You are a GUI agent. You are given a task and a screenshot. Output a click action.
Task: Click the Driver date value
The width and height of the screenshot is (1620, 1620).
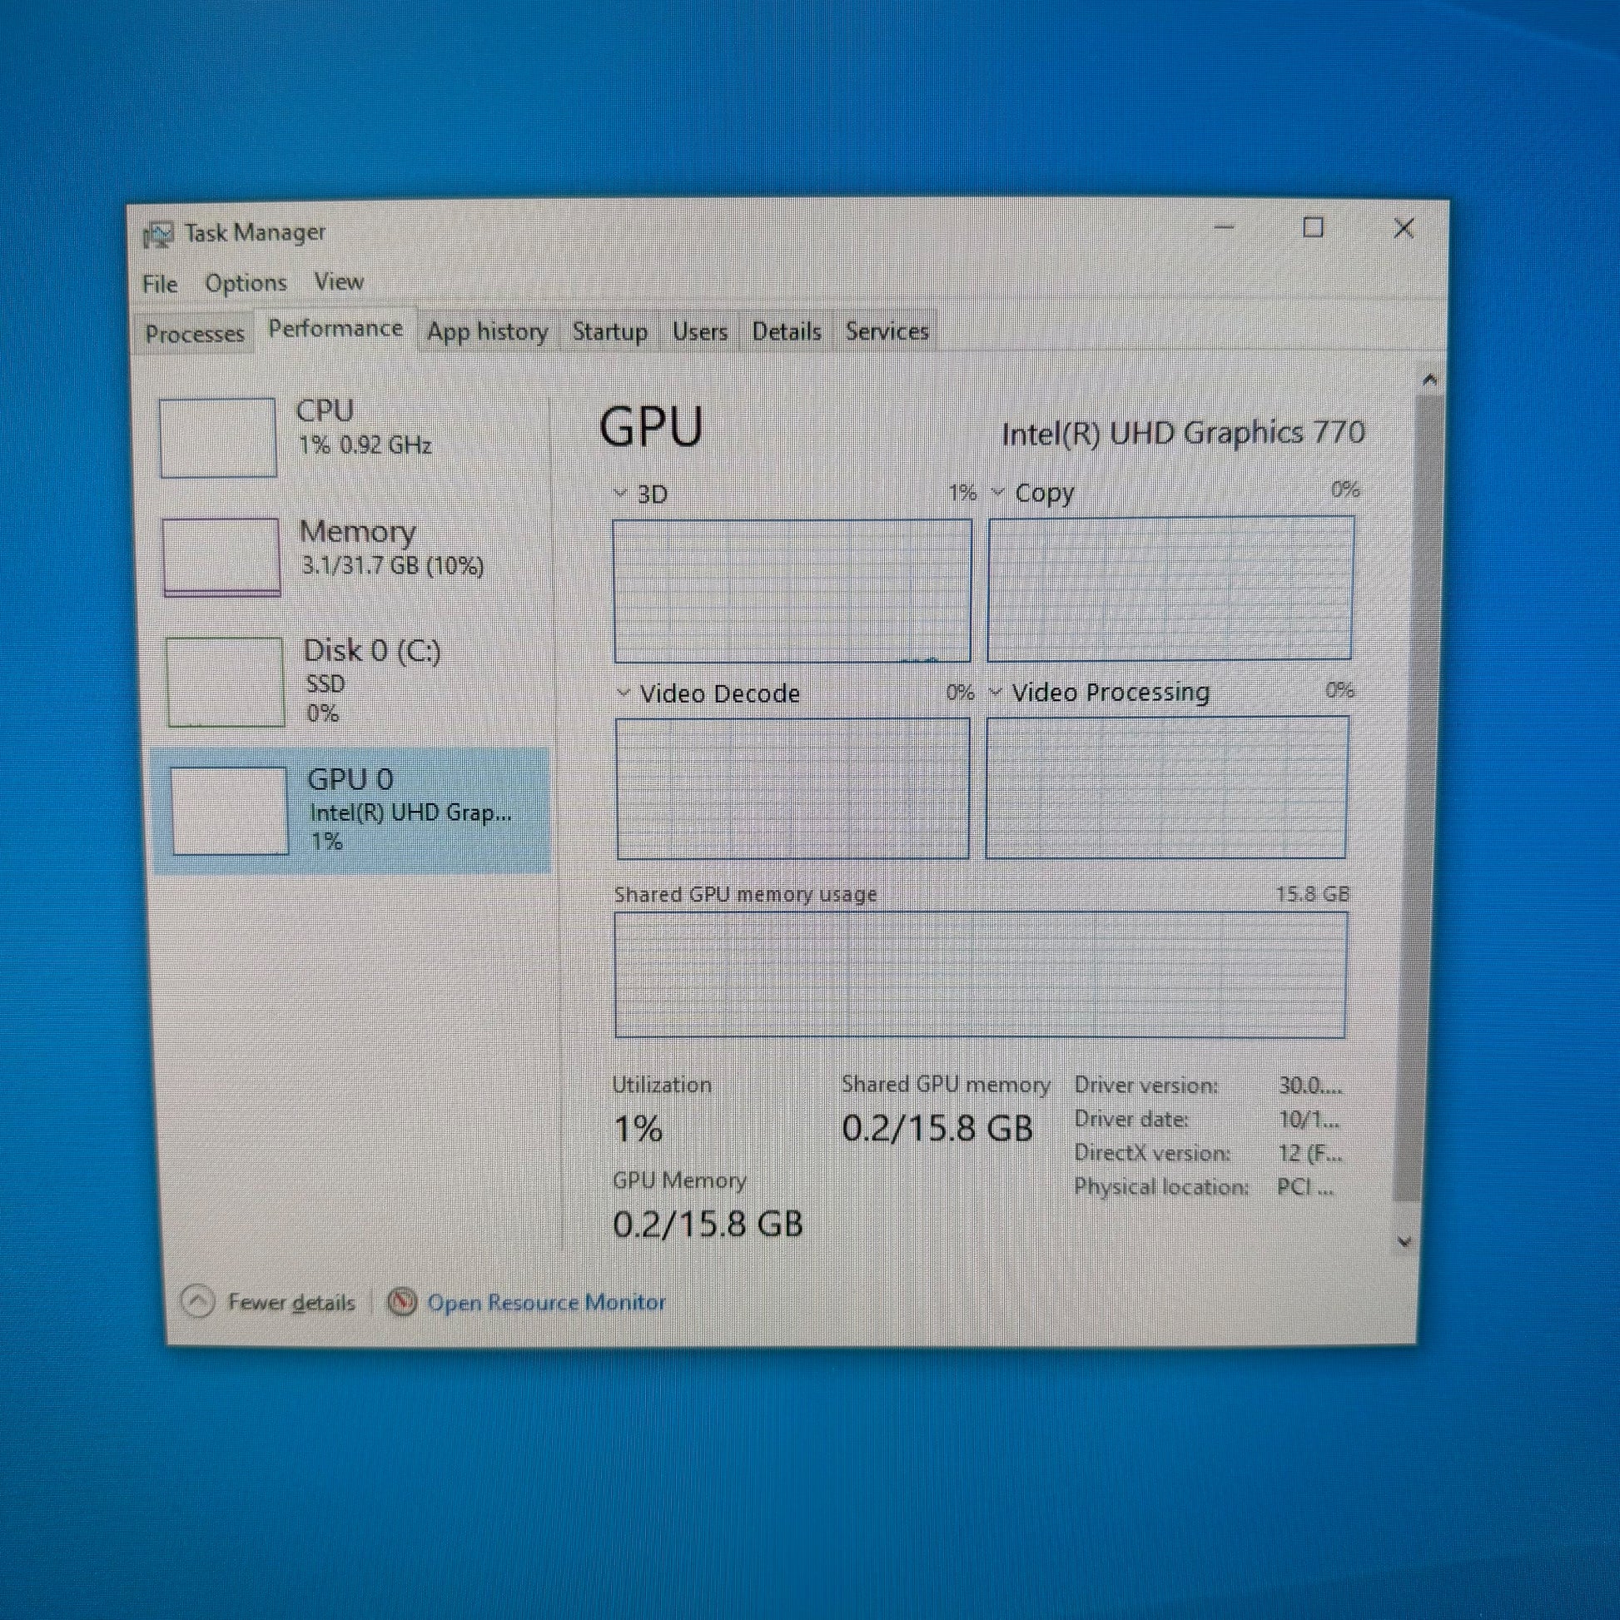point(1308,1120)
